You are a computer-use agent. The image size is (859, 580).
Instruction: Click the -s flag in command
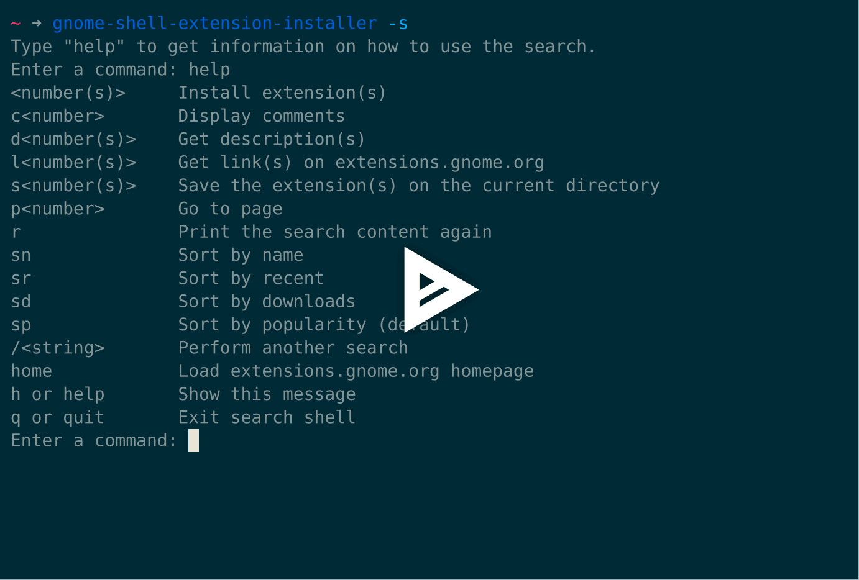pos(398,24)
